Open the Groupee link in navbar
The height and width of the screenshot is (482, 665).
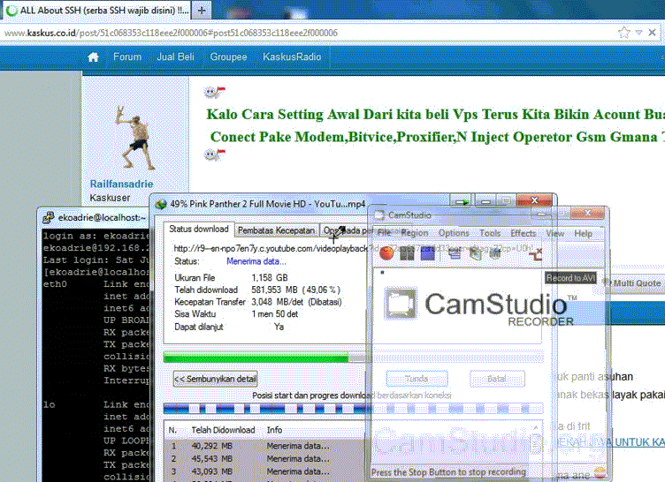click(x=228, y=56)
